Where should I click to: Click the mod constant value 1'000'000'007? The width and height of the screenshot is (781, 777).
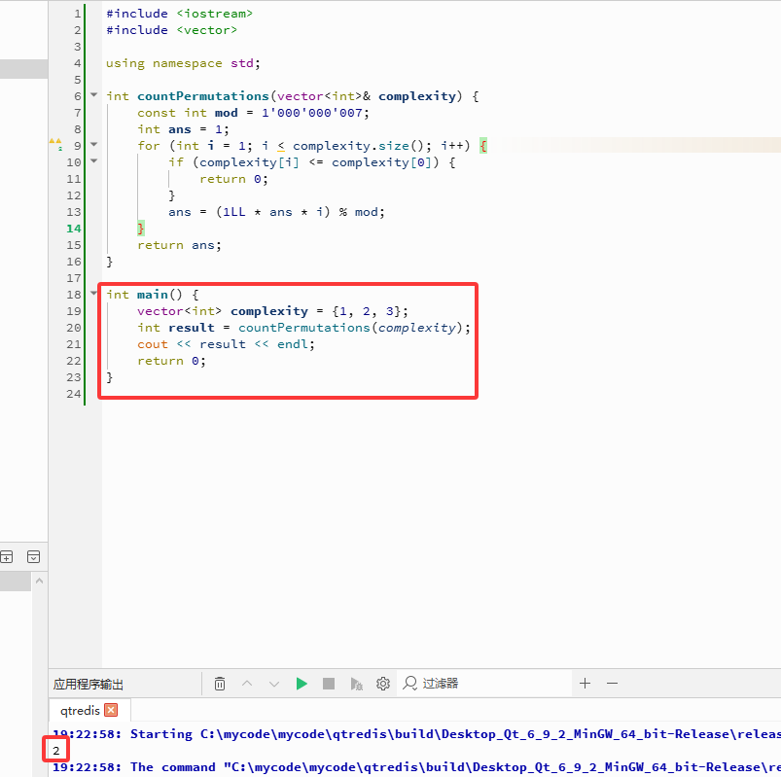pos(312,113)
